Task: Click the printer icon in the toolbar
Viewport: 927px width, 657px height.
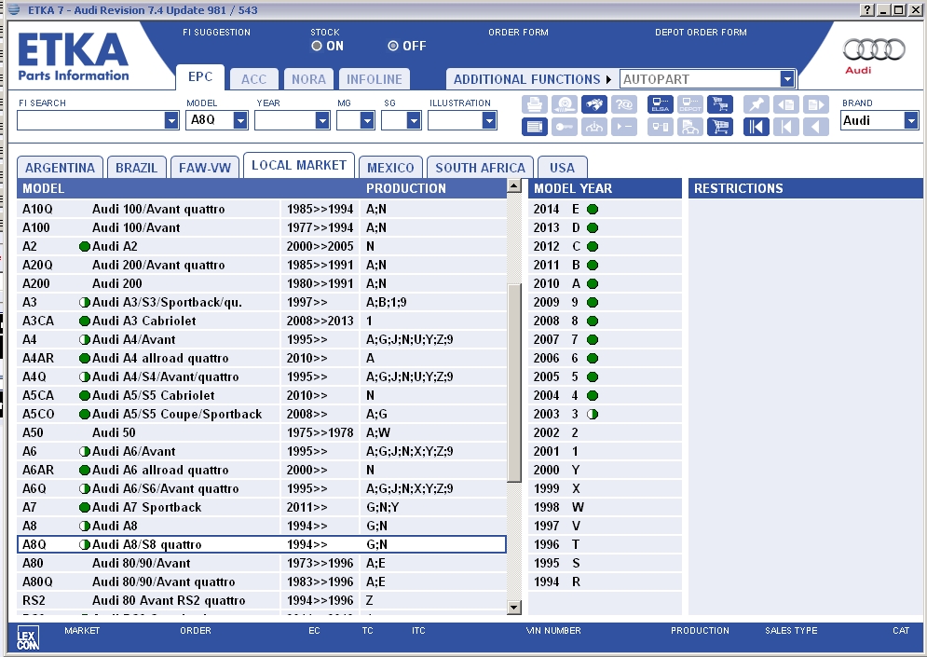Action: click(535, 104)
